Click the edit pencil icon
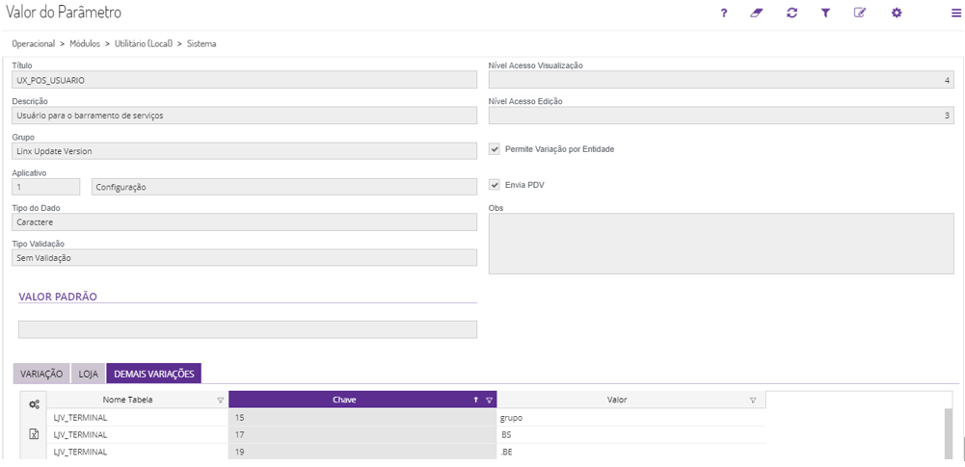The image size is (965, 467). click(x=860, y=13)
